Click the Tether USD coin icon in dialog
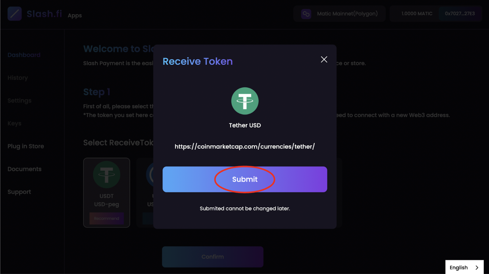Image resolution: width=489 pixels, height=274 pixels. [245, 101]
